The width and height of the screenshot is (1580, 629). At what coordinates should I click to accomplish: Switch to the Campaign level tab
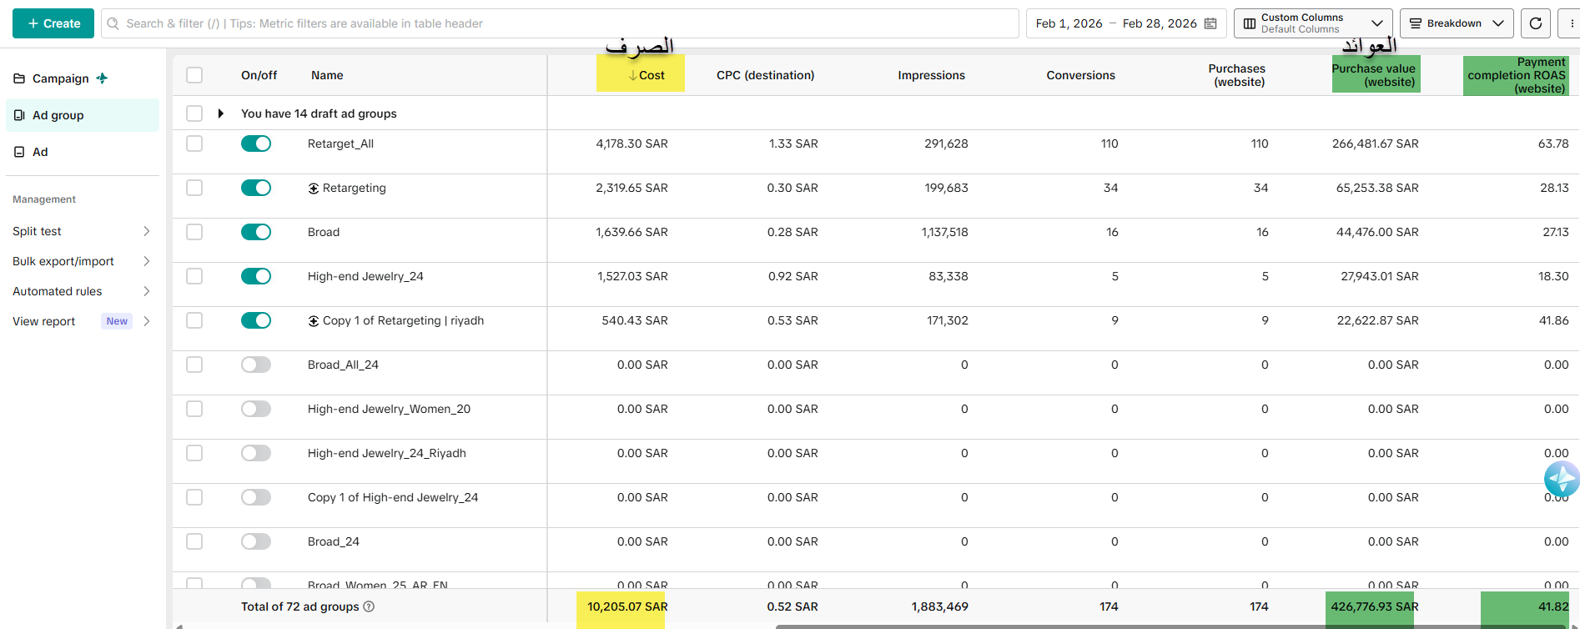point(83,78)
